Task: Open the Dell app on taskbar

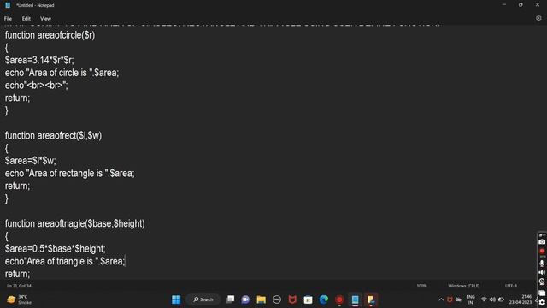Action: coord(277,299)
